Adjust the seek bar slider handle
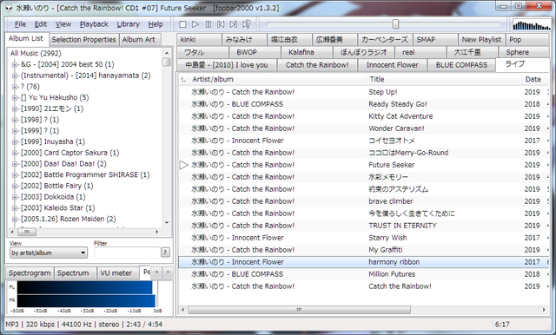 [x=395, y=24]
